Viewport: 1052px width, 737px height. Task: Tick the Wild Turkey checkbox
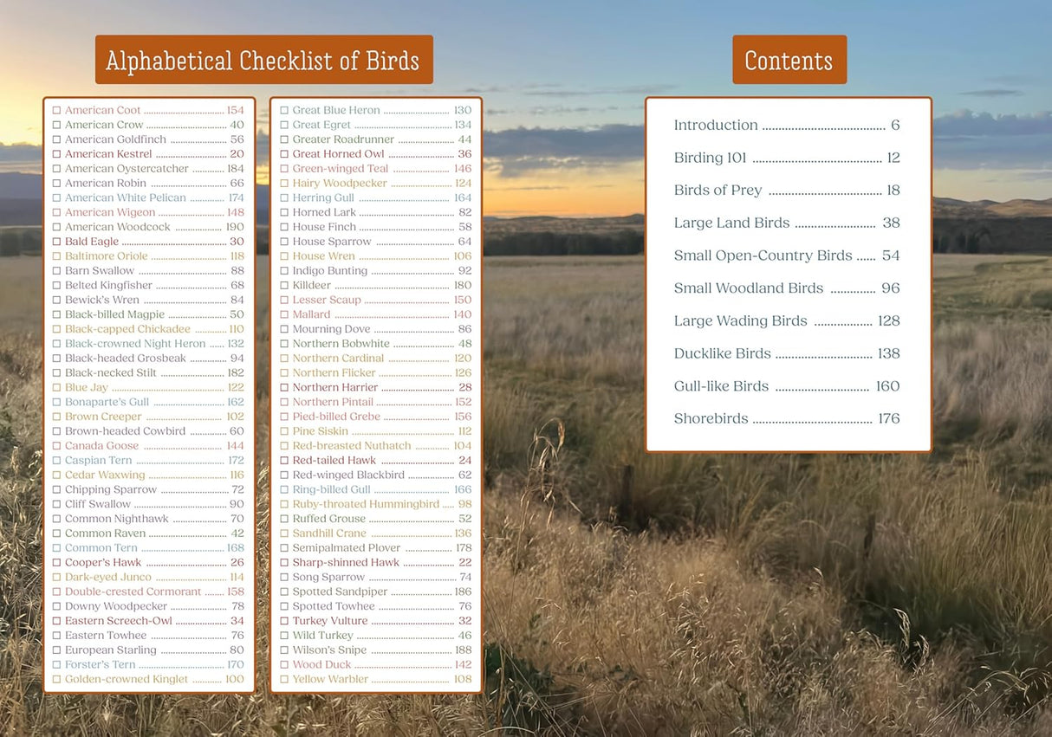(x=284, y=635)
